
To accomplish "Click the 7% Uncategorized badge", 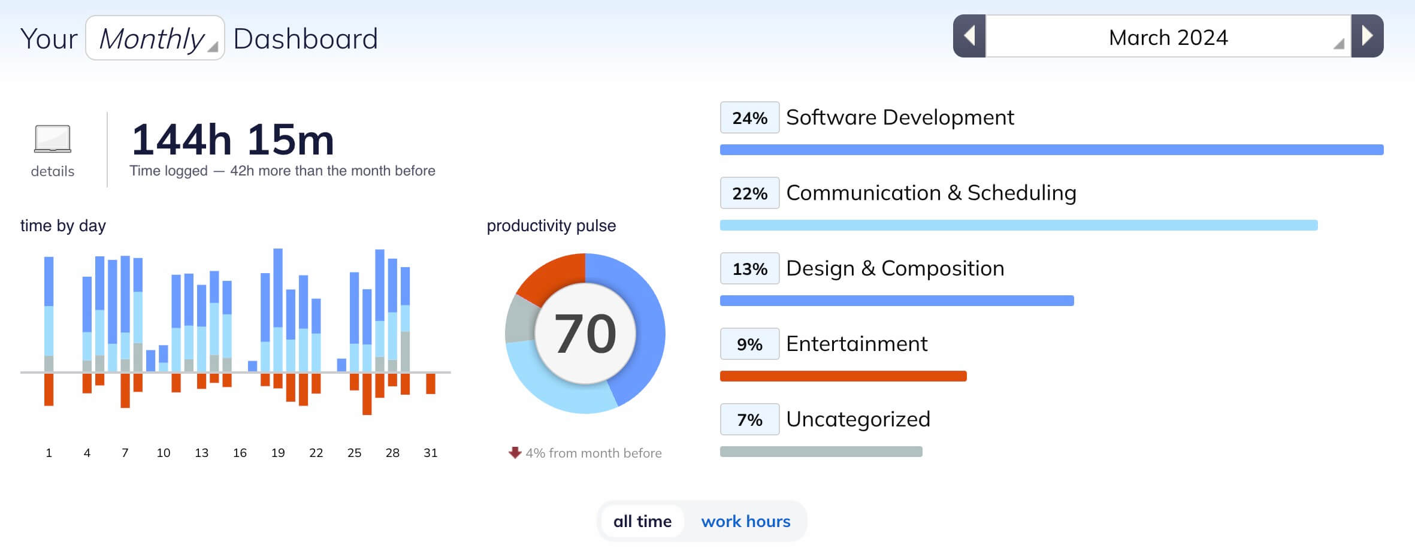I will point(749,420).
